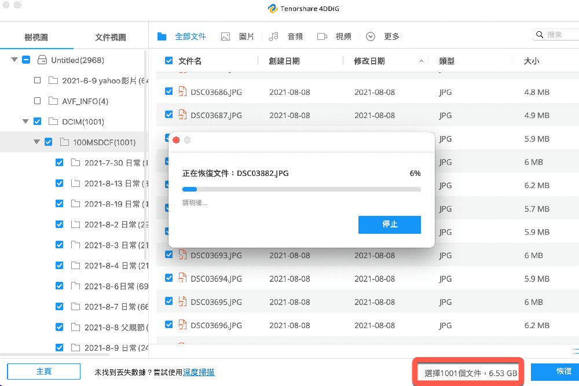
Task: Click the 停止 button to stop recovery
Action: pos(390,225)
